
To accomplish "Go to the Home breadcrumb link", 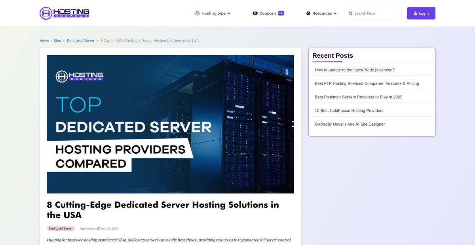I will coord(44,40).
